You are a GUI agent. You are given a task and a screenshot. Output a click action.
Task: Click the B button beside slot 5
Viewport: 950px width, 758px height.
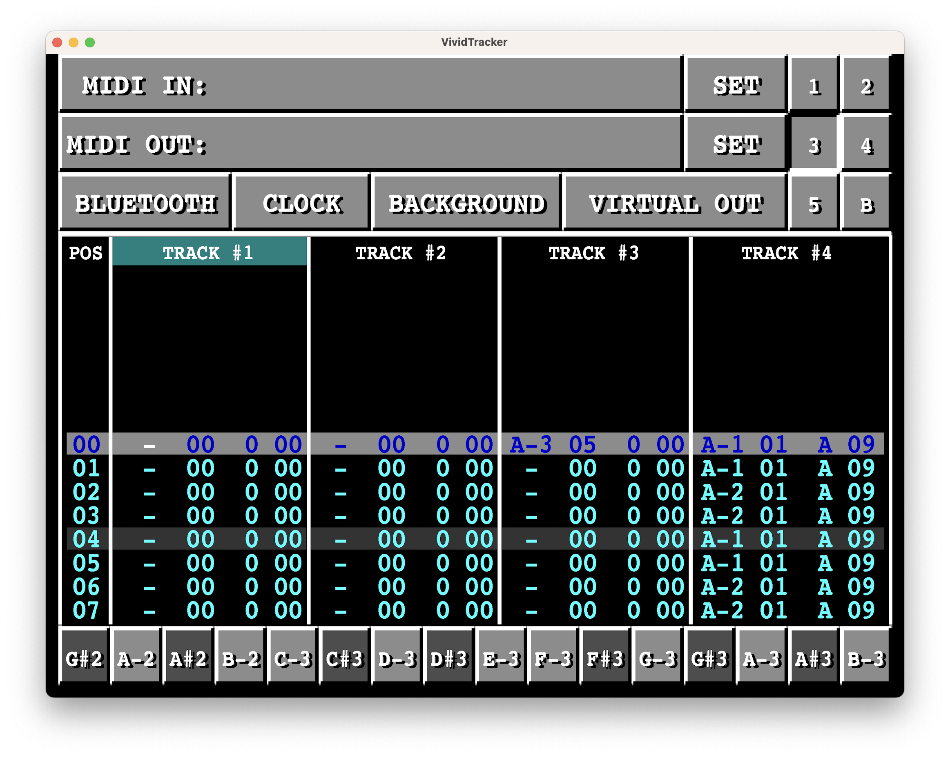click(x=866, y=205)
